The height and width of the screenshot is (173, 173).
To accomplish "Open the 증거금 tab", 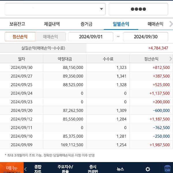I will 86,24.
